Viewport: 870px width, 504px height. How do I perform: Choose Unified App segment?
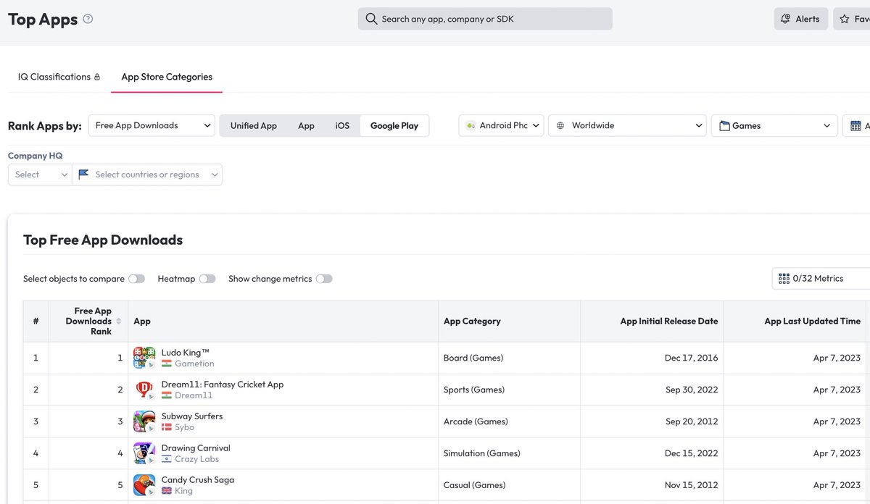pyautogui.click(x=254, y=125)
